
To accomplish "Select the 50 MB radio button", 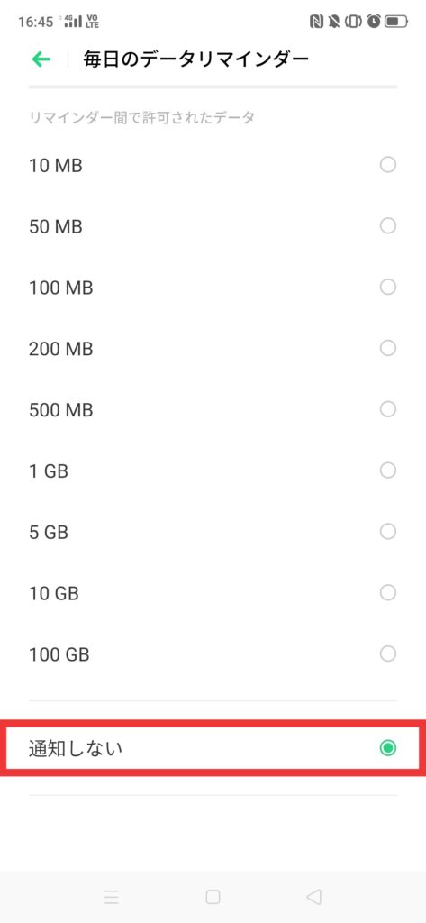I will [x=388, y=226].
